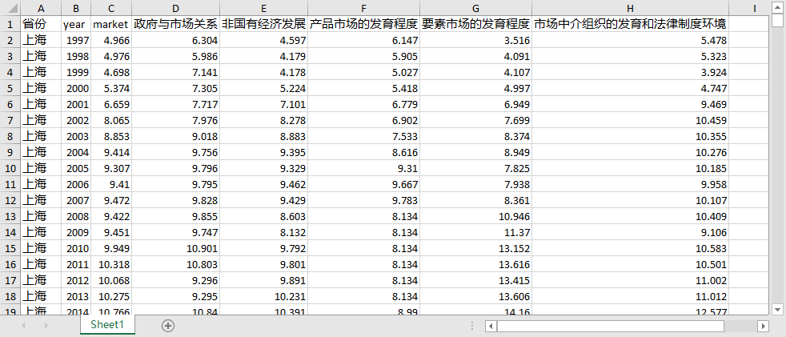The width and height of the screenshot is (786, 337).
Task: Select cell containing 10.901
Action: [x=175, y=249]
